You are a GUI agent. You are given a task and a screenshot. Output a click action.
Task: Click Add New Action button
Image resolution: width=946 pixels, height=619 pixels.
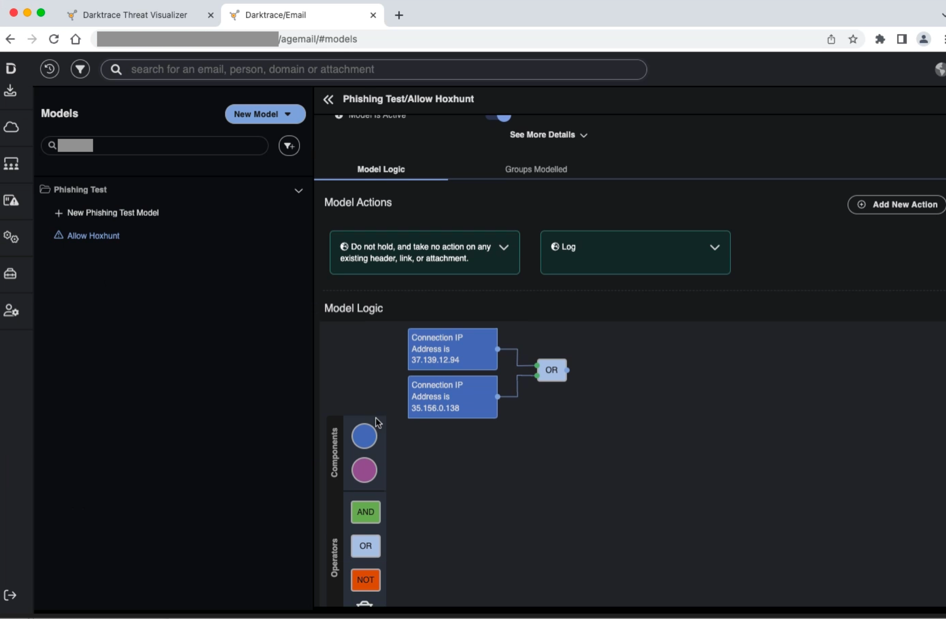point(897,205)
